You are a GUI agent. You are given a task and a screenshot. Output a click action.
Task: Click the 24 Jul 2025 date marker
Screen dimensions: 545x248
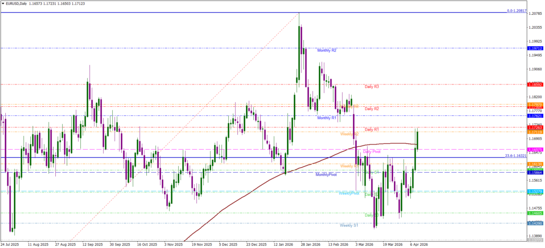click(10, 245)
